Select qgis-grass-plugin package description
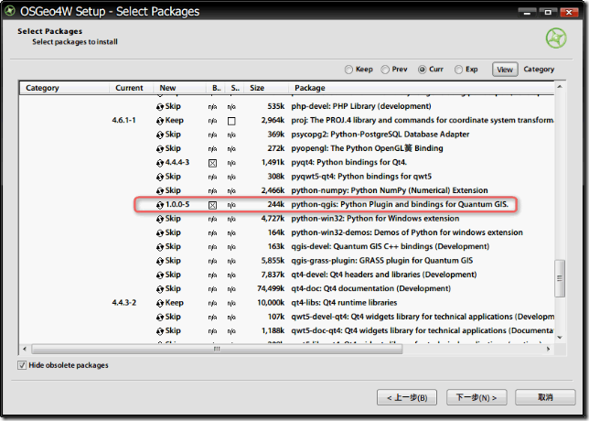Viewport: 589px width, 421px height. [382, 261]
